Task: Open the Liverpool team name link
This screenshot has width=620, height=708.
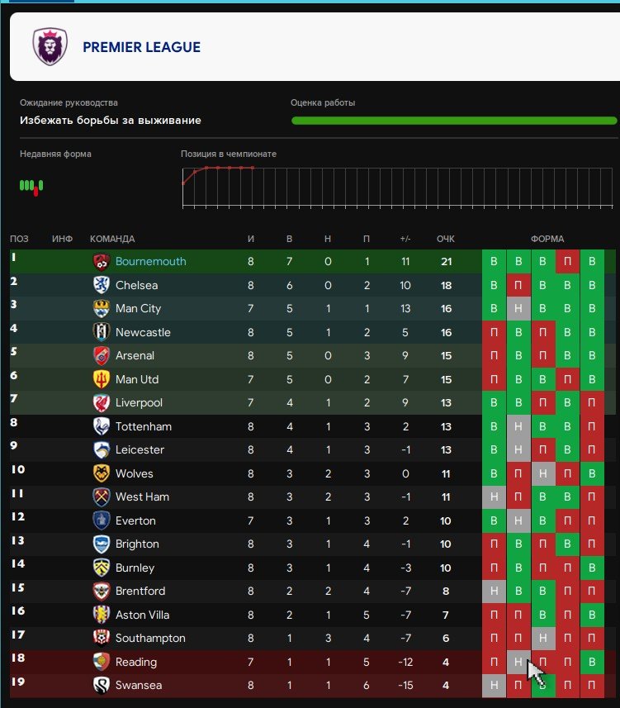Action: pyautogui.click(x=139, y=403)
